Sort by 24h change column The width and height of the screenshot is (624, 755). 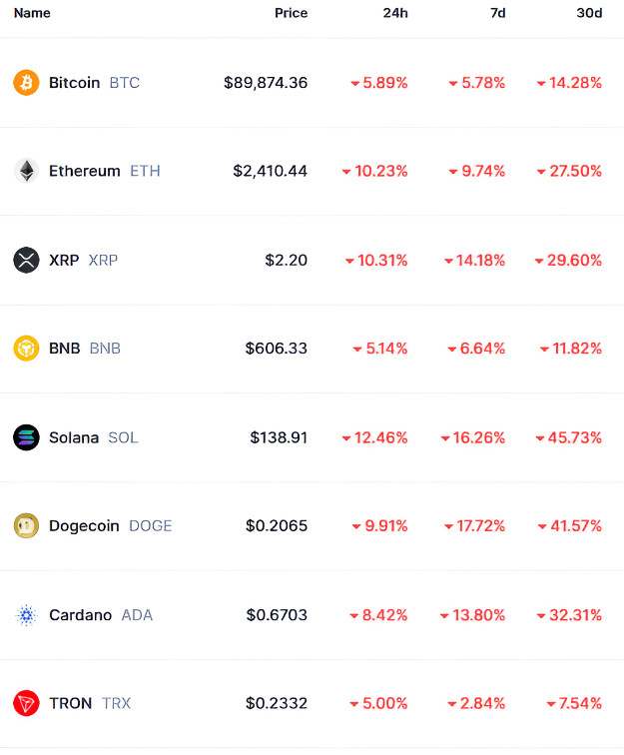tap(395, 14)
